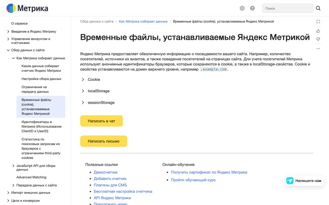Viewport: 329px width, 205px height.
Task: Expand Цели и конверсии chevron
Action: 8,200
